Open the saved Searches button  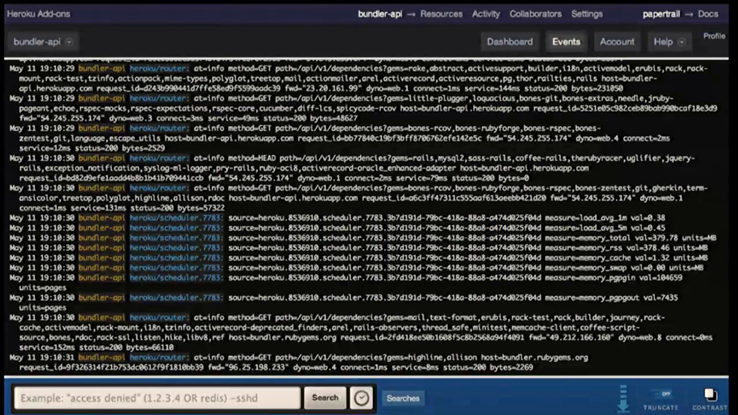403,398
